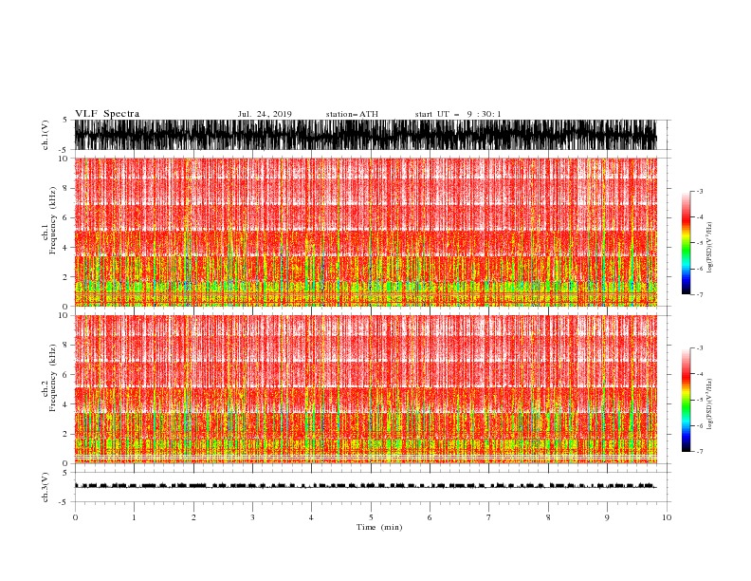Click the '10' kHz tick of ch.1 spectrogram

64,159
